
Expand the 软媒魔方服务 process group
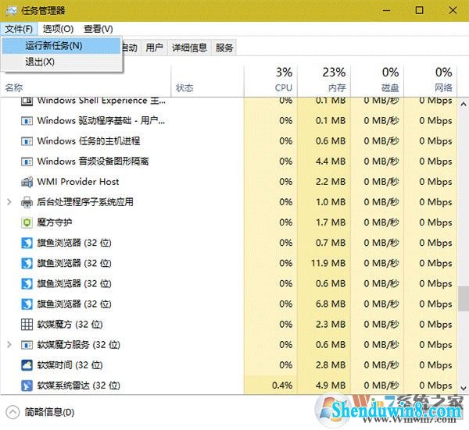[9, 345]
